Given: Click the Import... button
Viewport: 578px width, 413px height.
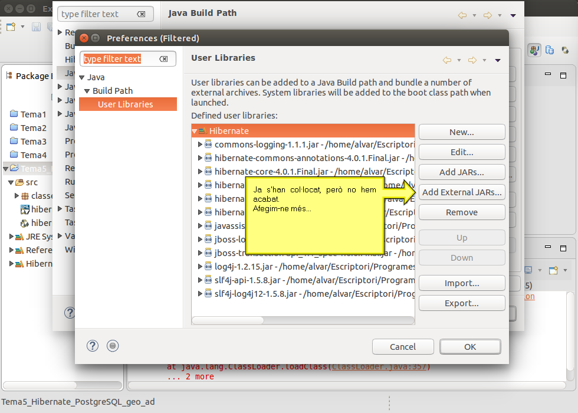Looking at the screenshot, I should click(461, 283).
